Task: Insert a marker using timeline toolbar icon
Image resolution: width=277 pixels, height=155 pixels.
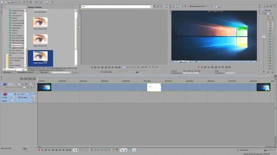Action: [113, 150]
